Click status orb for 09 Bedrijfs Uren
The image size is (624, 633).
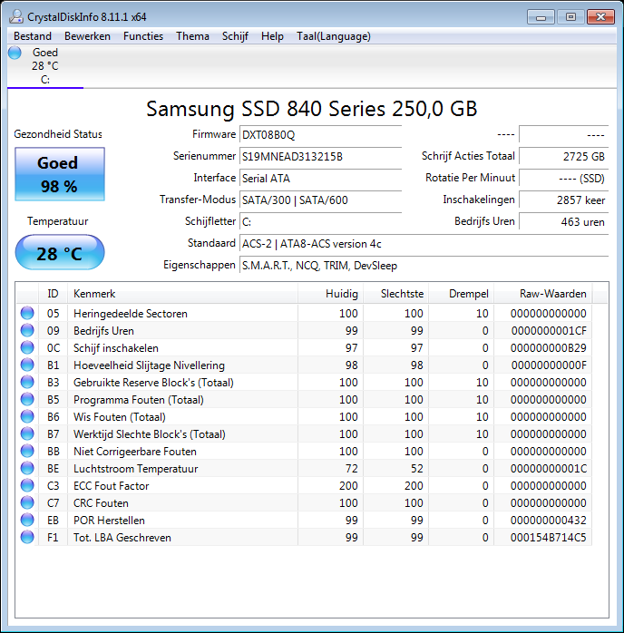coord(27,330)
